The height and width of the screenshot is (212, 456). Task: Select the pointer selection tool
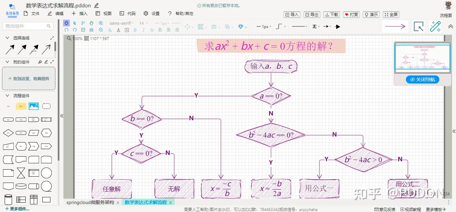point(74,23)
